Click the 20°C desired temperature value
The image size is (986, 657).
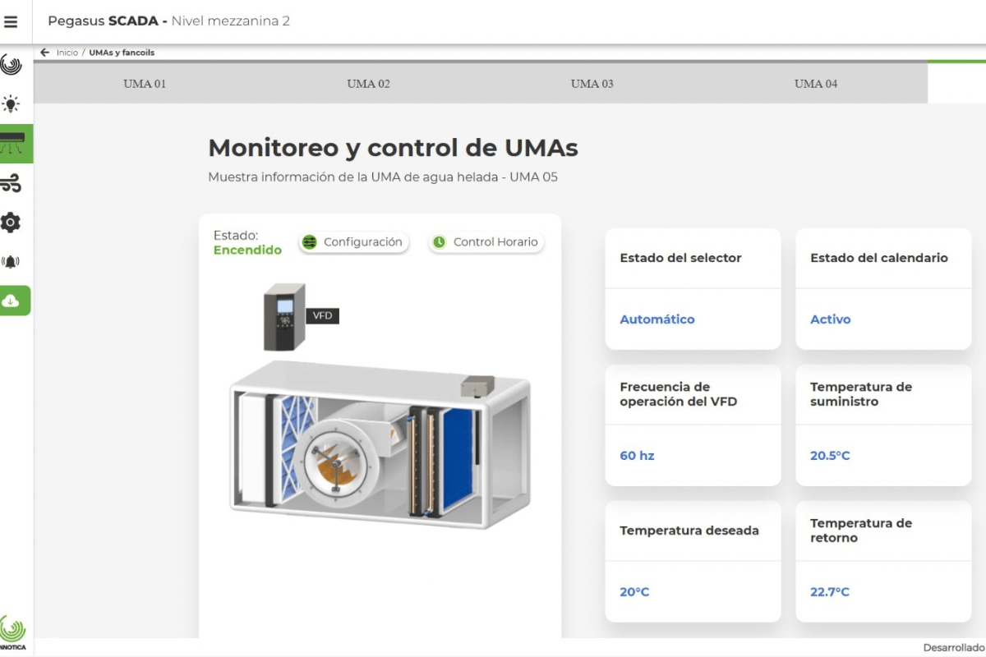click(x=634, y=592)
